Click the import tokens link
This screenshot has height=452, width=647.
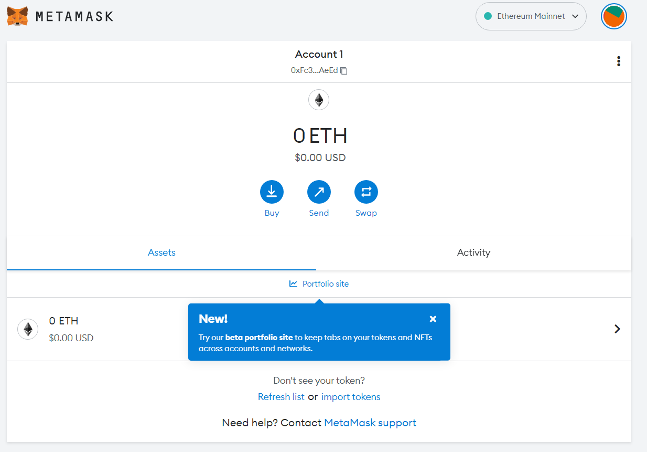click(x=351, y=397)
